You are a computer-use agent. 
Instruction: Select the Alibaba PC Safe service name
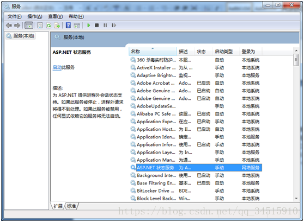coord(156,114)
